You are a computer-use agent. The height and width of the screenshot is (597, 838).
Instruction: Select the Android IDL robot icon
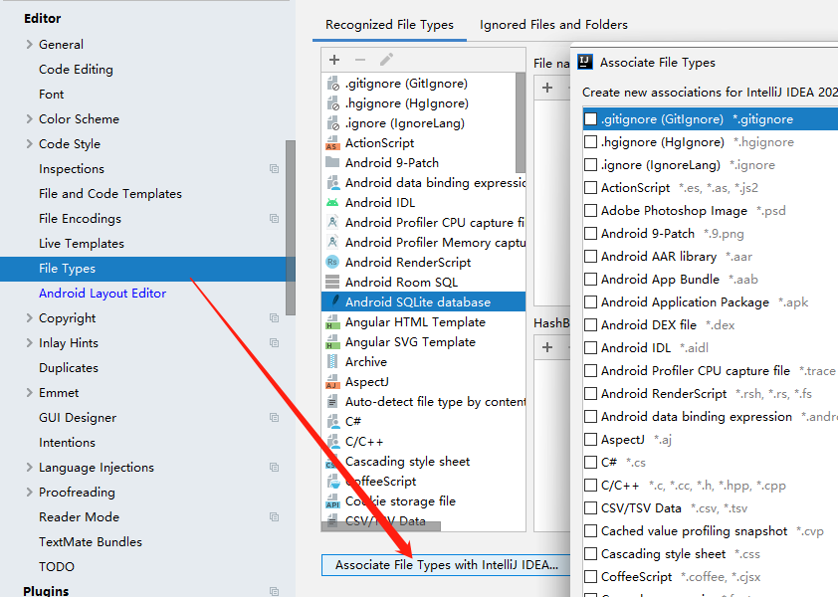coord(332,203)
